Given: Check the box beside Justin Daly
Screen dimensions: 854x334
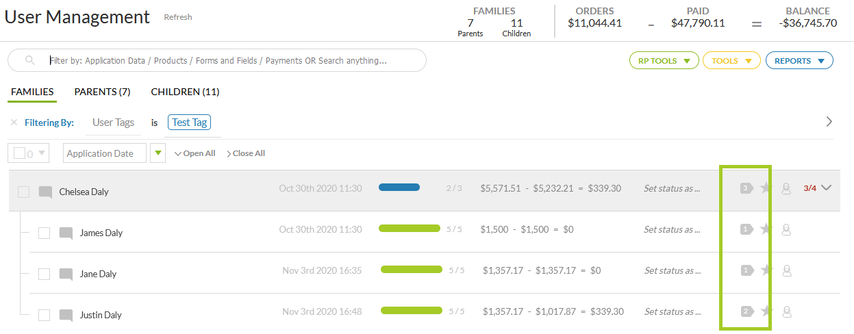Looking at the screenshot, I should [45, 316].
